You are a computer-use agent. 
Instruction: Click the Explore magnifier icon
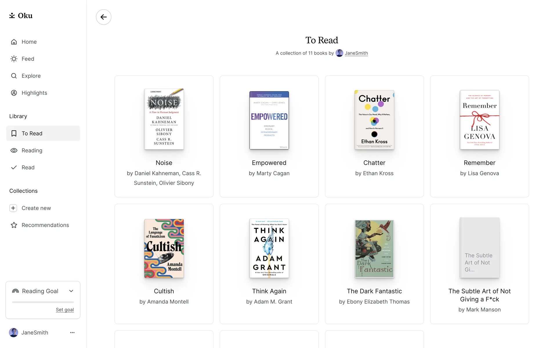(x=14, y=76)
